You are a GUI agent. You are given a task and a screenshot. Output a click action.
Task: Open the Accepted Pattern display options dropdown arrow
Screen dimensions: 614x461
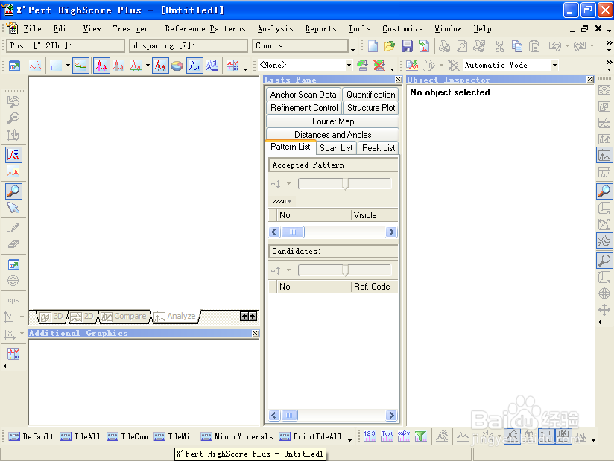(288, 183)
